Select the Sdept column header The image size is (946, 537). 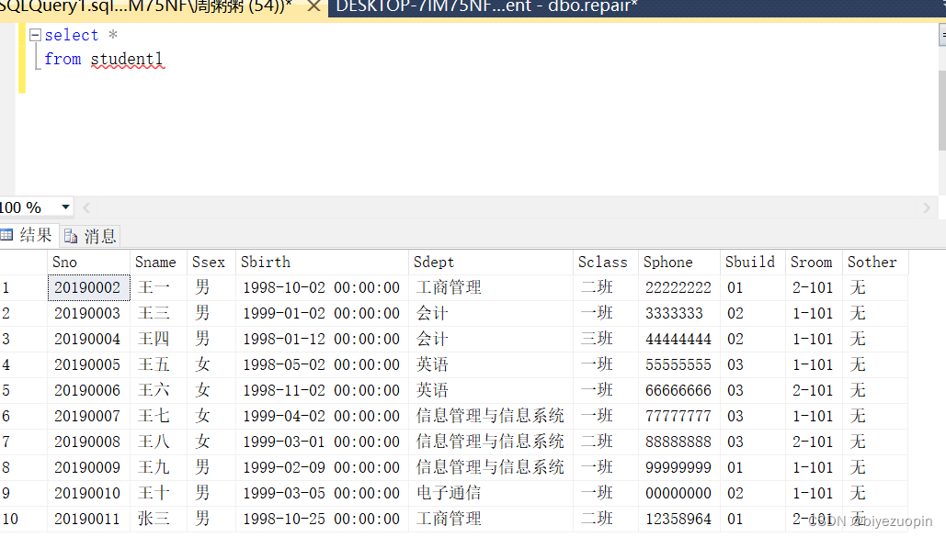[x=491, y=263]
